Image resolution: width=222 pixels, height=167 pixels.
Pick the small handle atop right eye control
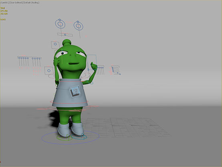click(78, 22)
